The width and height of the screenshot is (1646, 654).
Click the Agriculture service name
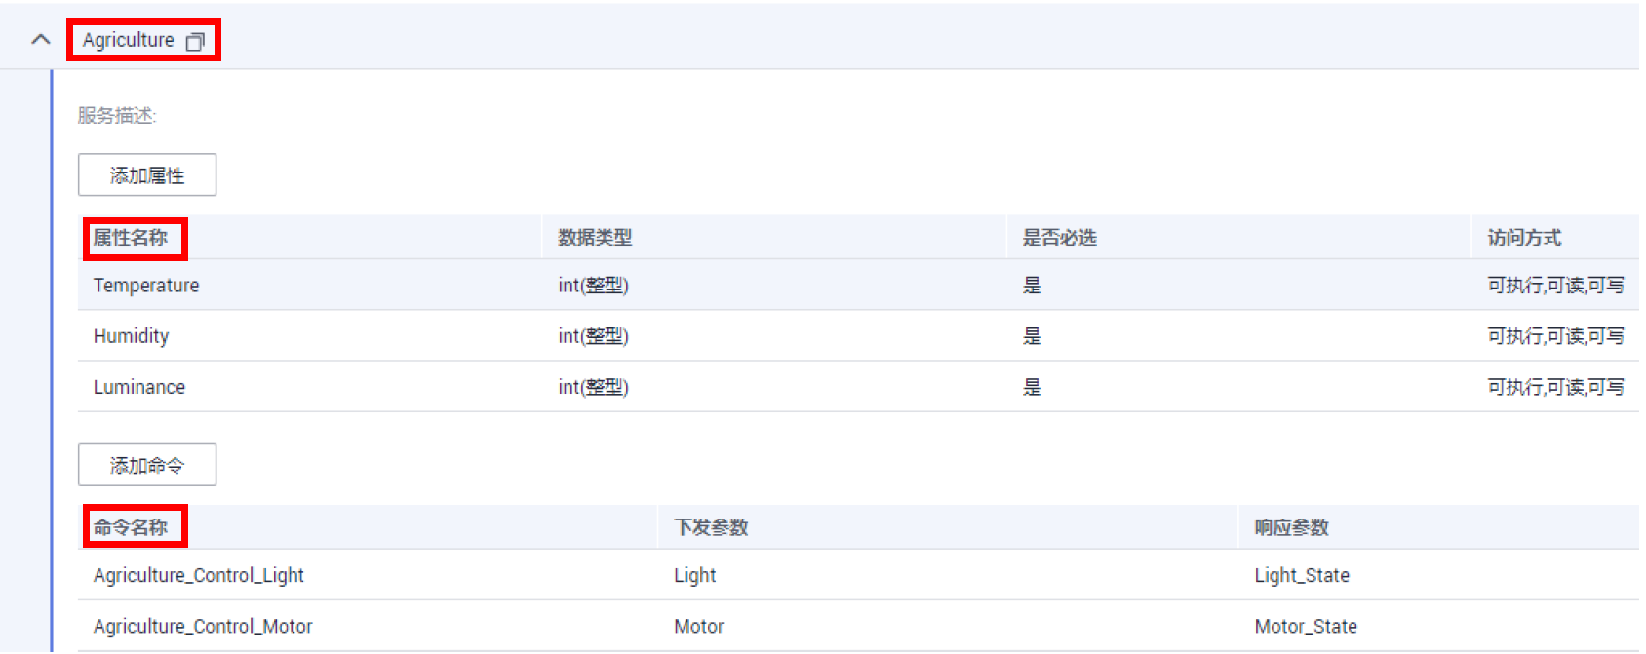pyautogui.click(x=128, y=40)
